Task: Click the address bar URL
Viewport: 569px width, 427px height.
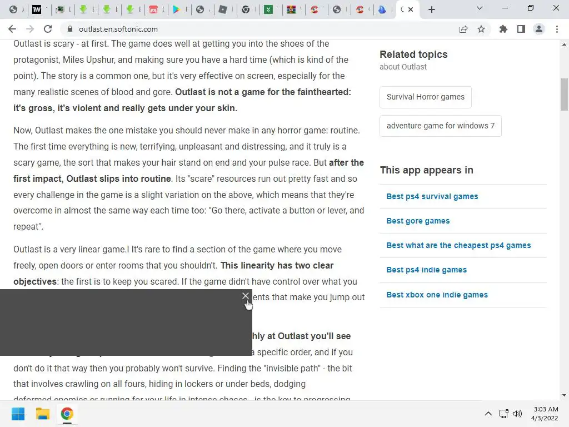Action: tap(118, 29)
